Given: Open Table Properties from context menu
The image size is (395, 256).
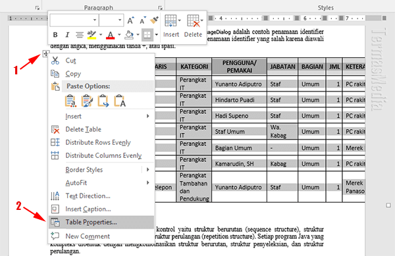Looking at the screenshot, I should pos(101,222).
